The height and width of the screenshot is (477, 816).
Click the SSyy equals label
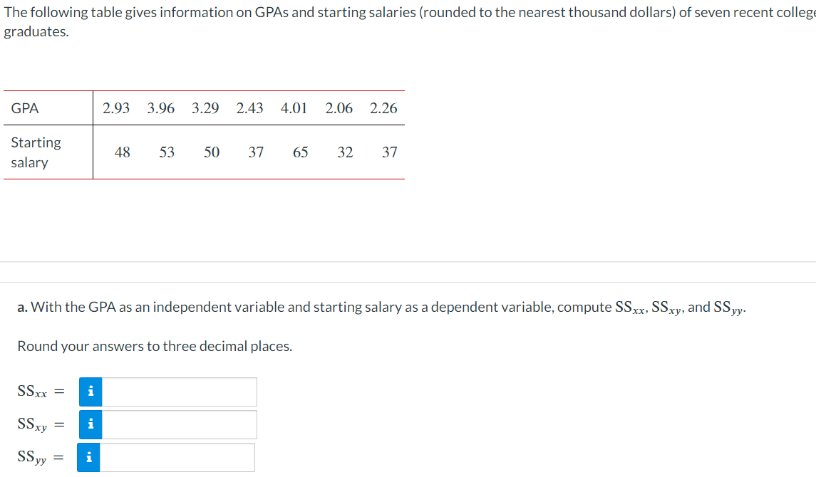pos(40,457)
